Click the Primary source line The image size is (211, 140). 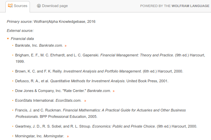click(x=51, y=21)
